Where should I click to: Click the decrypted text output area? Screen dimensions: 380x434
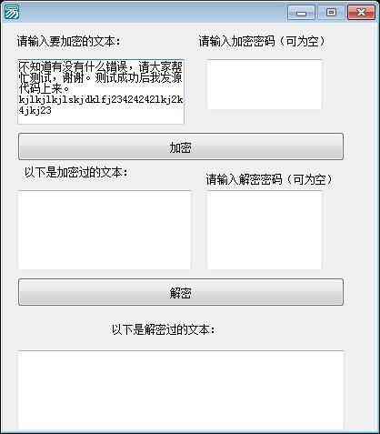click(181, 390)
